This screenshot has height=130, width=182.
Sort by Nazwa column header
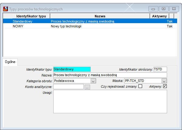coord(100,16)
